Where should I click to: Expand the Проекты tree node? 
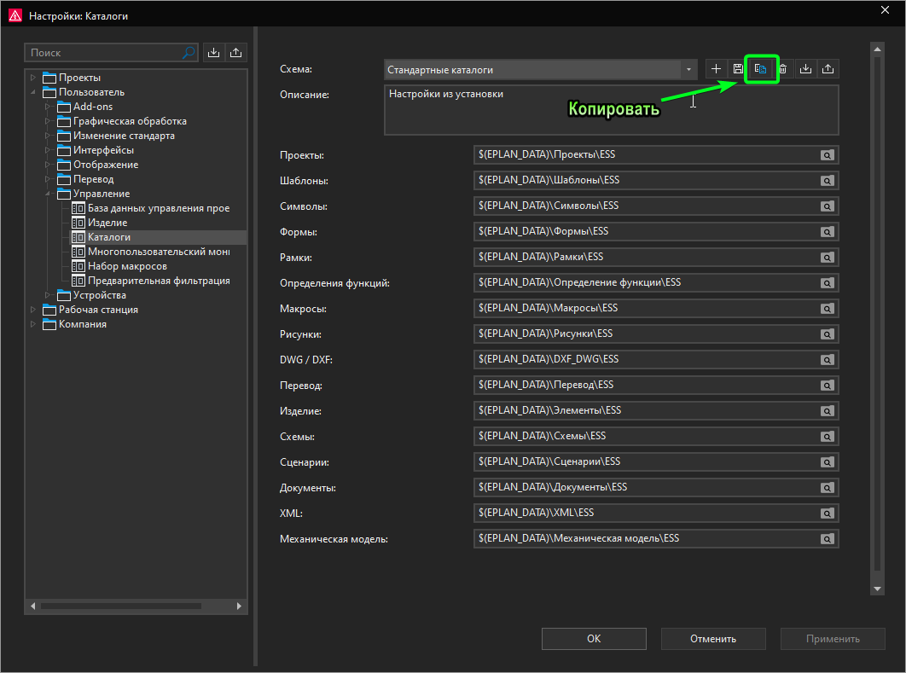tap(33, 77)
